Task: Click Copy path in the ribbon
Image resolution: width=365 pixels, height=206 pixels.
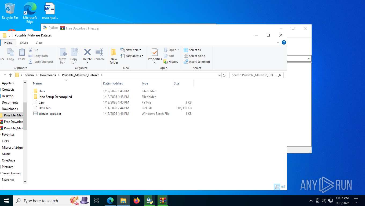Action: pos(38,56)
